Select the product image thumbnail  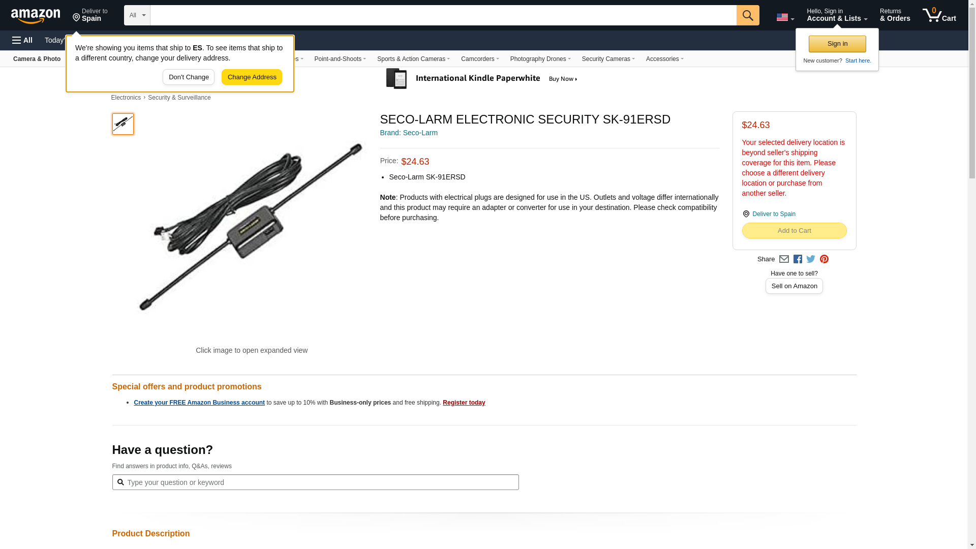pyautogui.click(x=123, y=124)
